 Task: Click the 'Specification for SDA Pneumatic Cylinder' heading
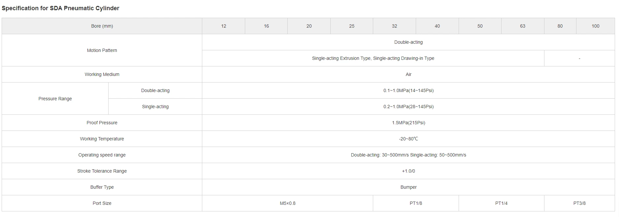pos(60,8)
